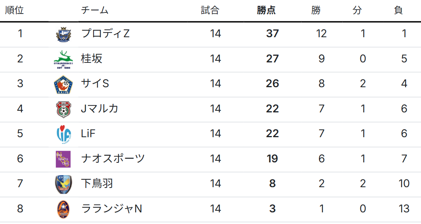Click the ラランジャN orange emblem icon
The image size is (421, 224).
63,209
